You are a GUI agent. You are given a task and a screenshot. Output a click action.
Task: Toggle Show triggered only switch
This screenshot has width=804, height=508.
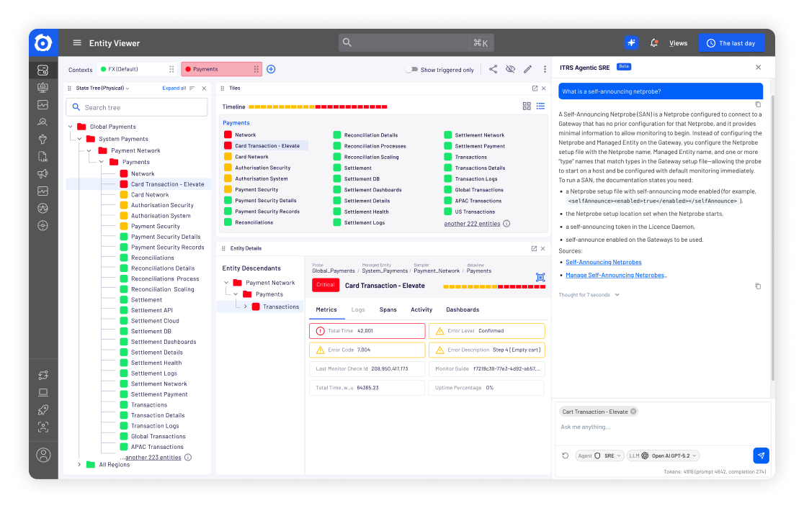(x=411, y=70)
